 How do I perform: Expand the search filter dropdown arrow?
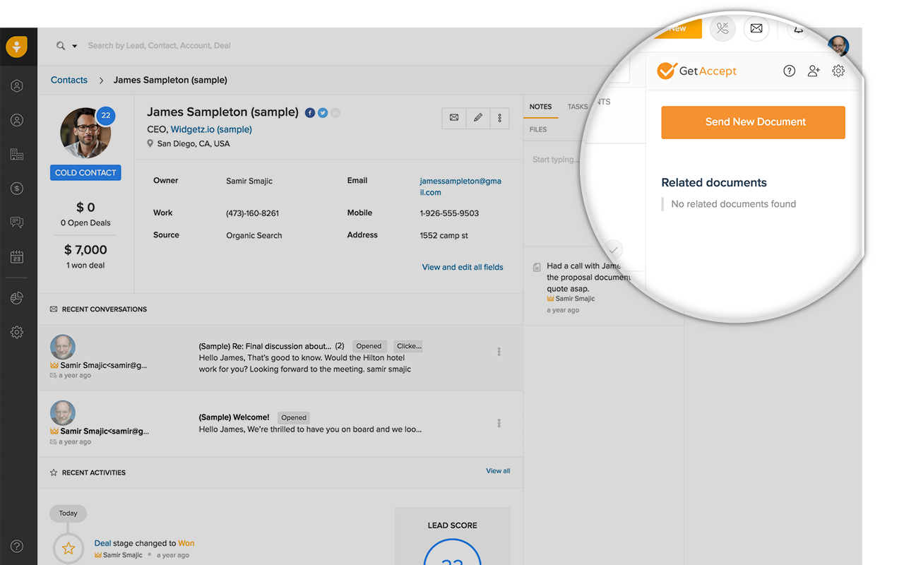75,46
